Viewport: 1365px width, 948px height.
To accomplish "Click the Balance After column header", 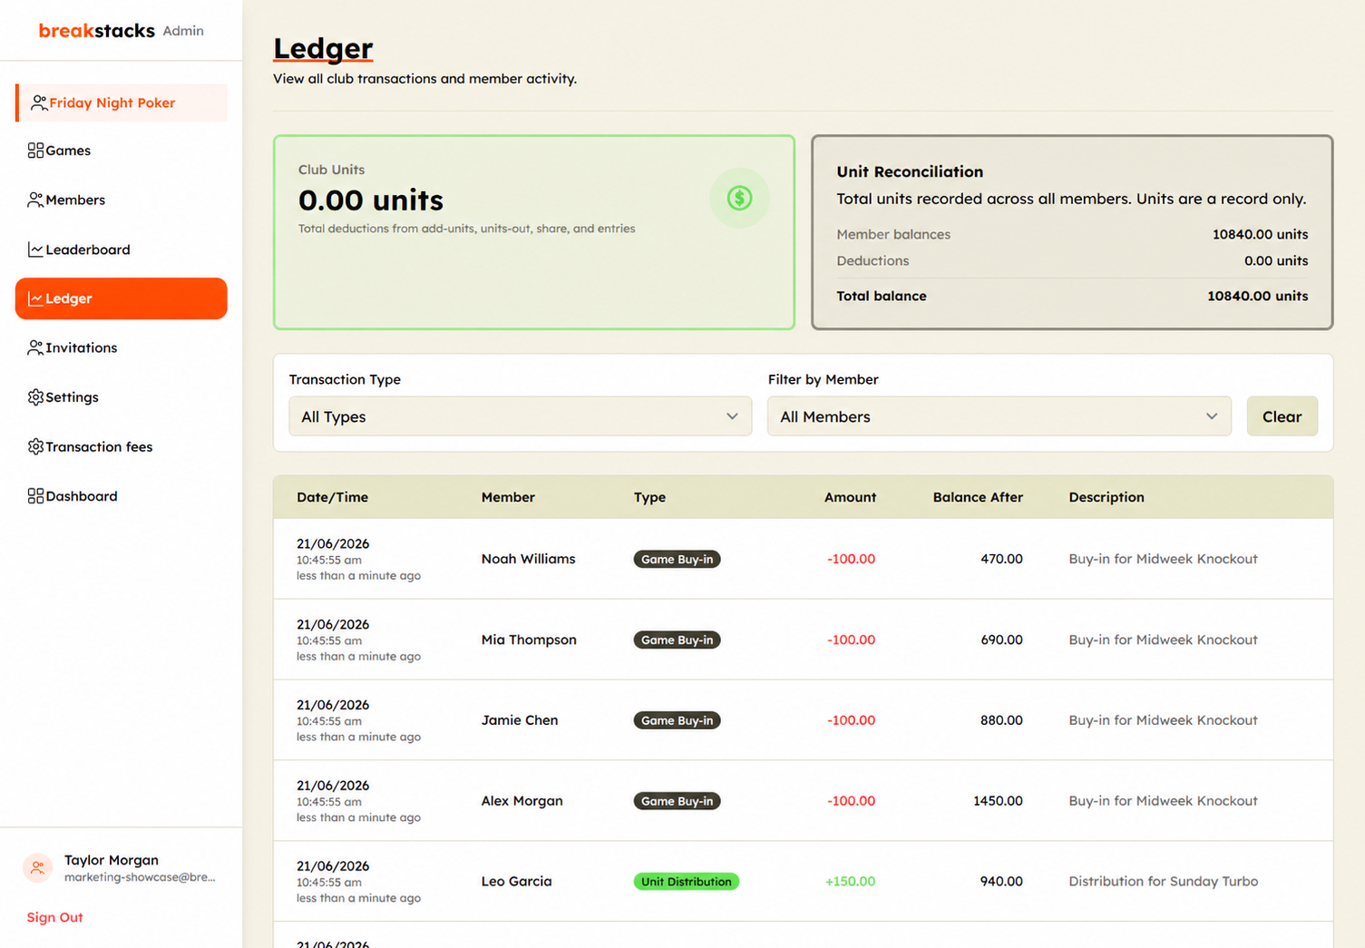I will [x=978, y=497].
